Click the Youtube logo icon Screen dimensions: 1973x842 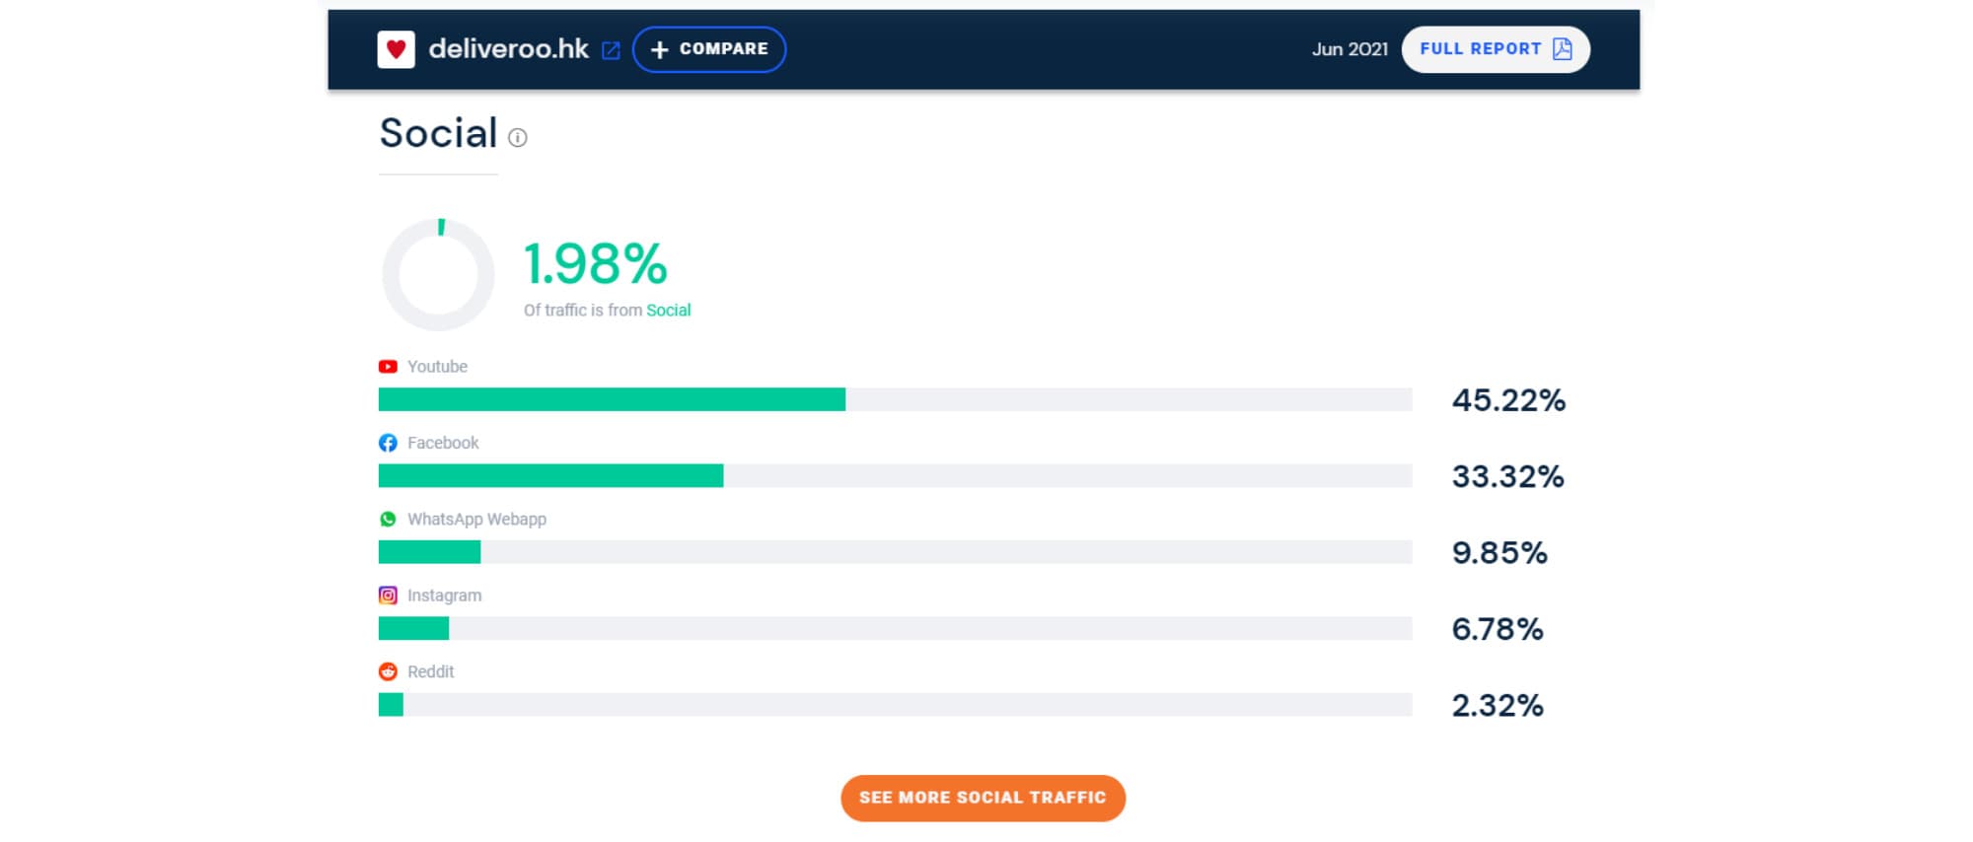pyautogui.click(x=388, y=367)
